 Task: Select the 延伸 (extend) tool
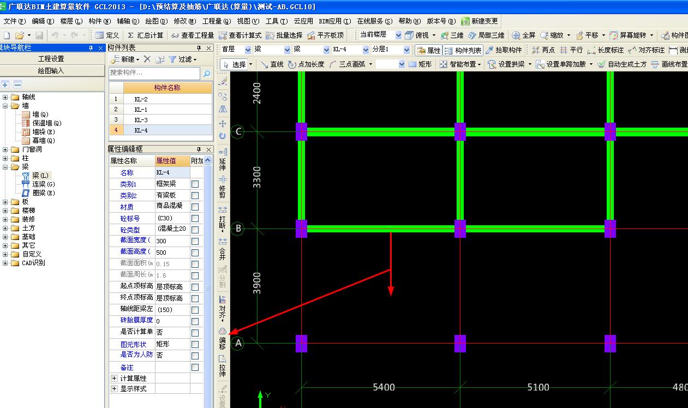point(223,159)
